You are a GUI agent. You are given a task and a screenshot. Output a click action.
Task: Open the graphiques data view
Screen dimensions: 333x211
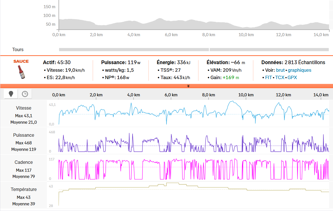[299, 70]
